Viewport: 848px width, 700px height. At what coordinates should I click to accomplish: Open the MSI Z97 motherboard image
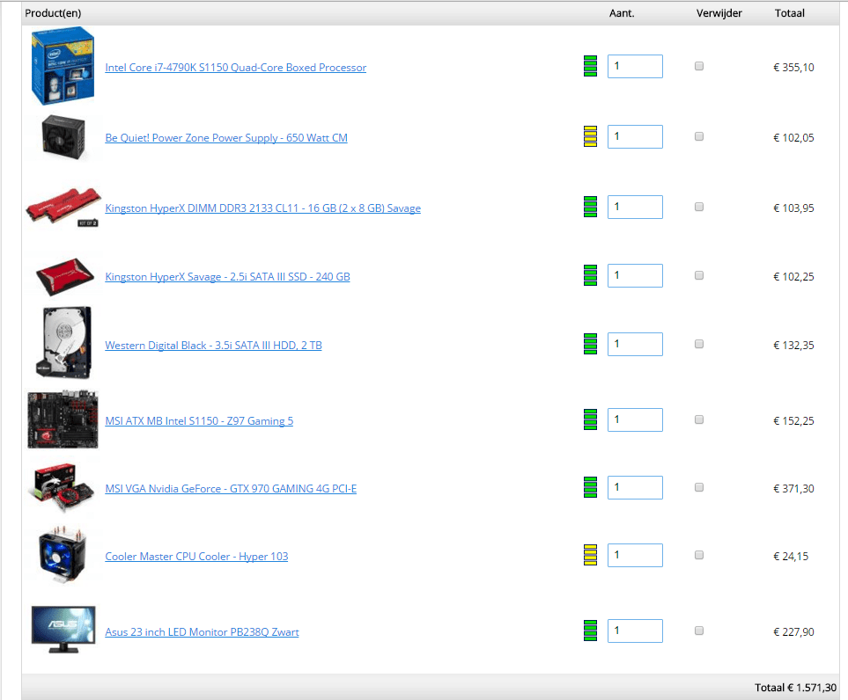(x=63, y=419)
